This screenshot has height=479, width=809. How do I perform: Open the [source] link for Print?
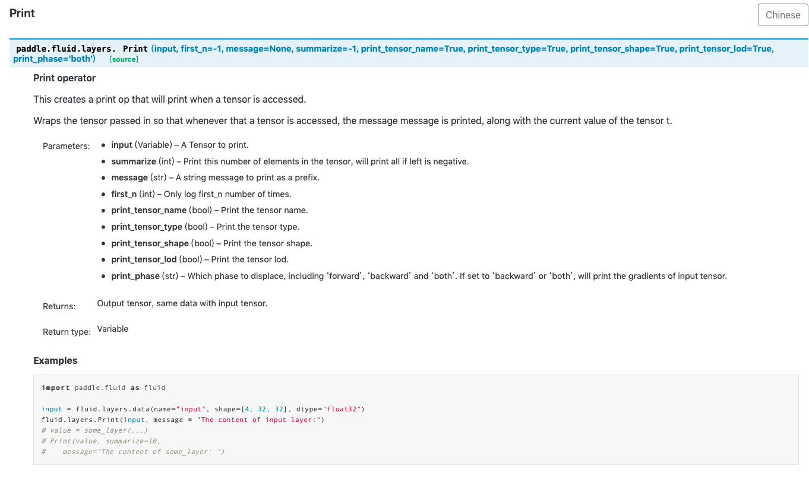pos(124,60)
